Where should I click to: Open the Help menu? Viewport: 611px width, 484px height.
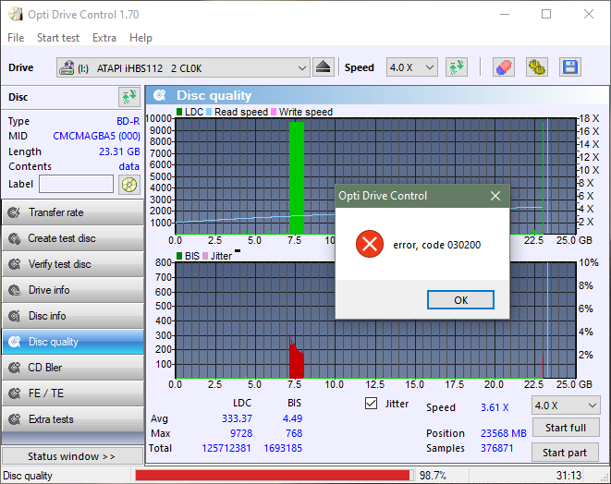coord(141,38)
